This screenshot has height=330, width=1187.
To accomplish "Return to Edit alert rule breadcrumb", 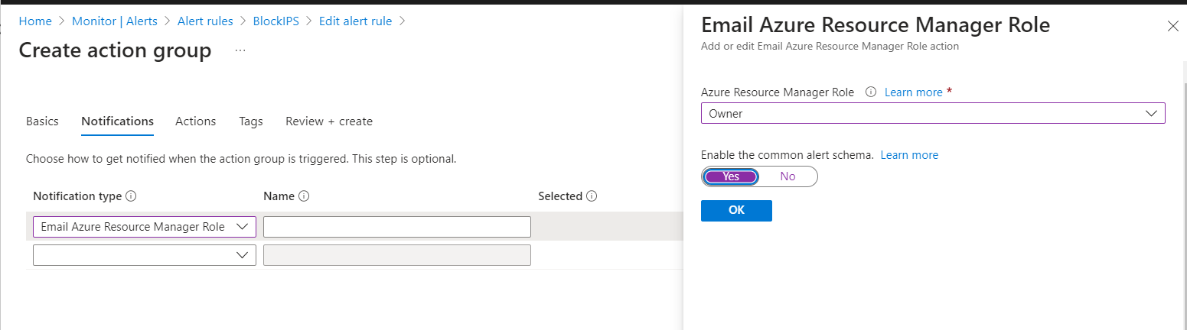I will coord(355,21).
